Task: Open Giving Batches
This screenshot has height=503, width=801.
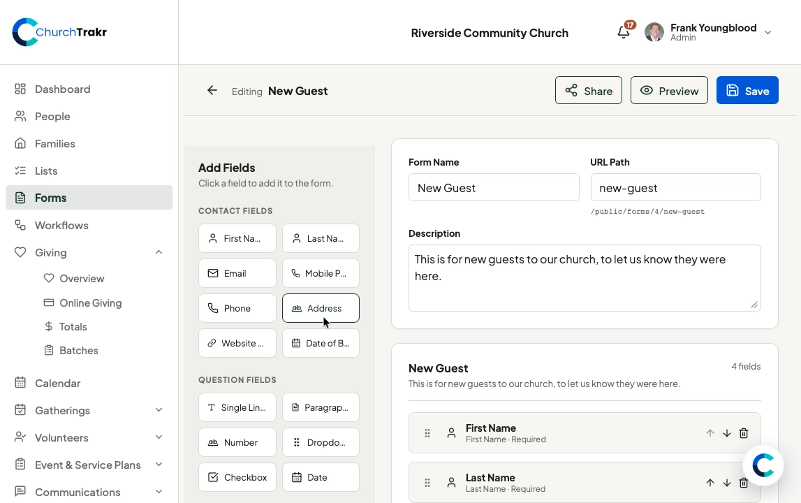Action: pyautogui.click(x=71, y=350)
